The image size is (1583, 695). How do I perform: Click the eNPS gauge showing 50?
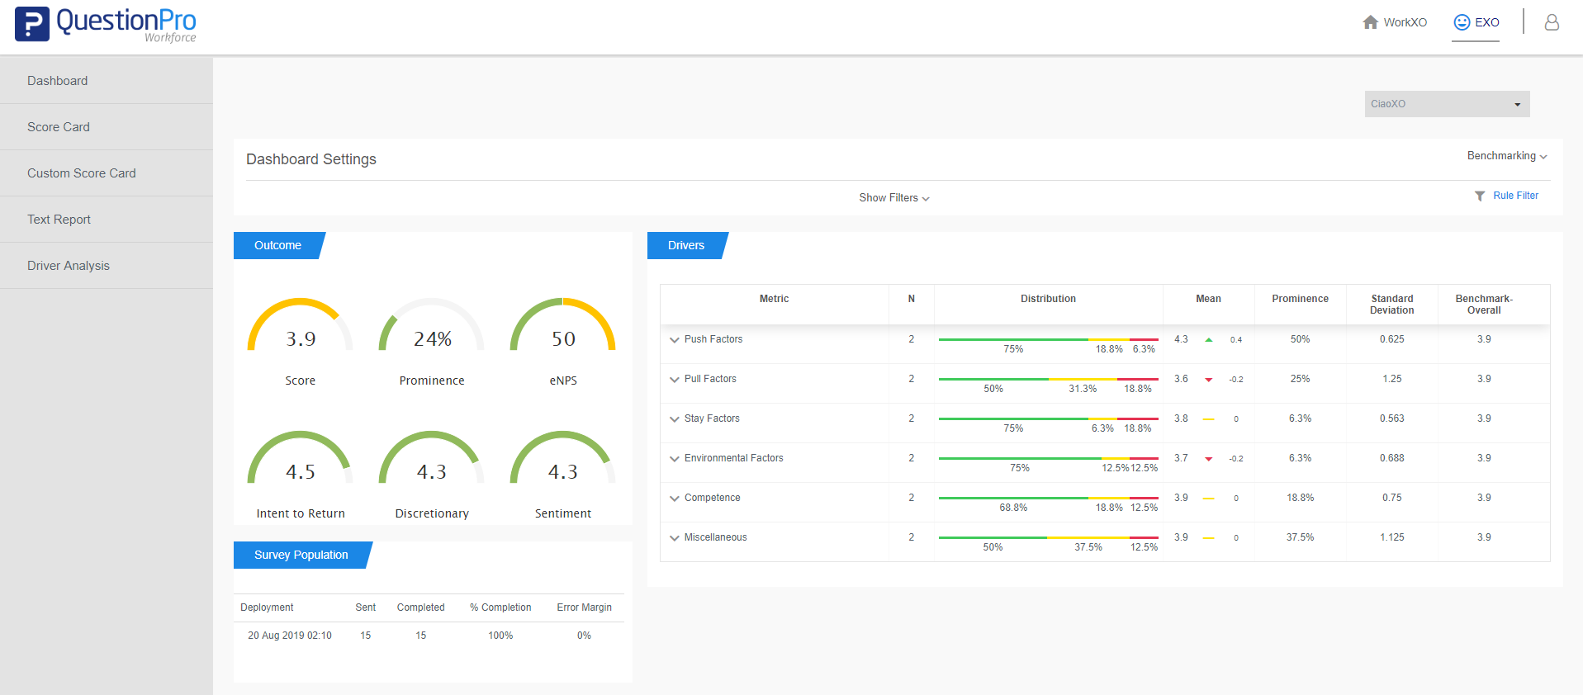563,330
